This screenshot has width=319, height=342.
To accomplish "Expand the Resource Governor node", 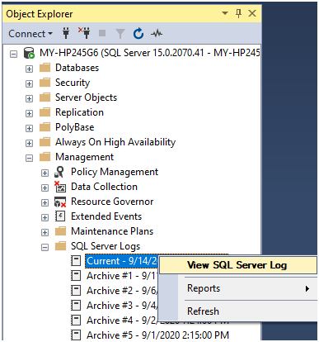I will point(45,202).
